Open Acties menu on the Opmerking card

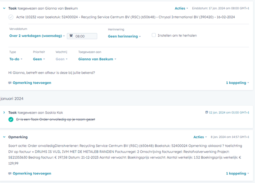click(200, 137)
